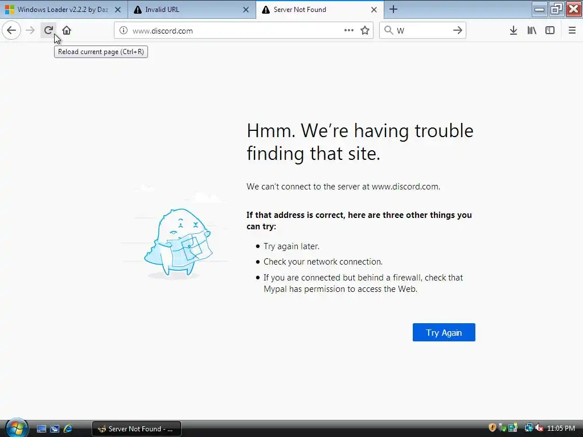
Task: Select Server Not Found taskbar button
Action: (x=137, y=428)
